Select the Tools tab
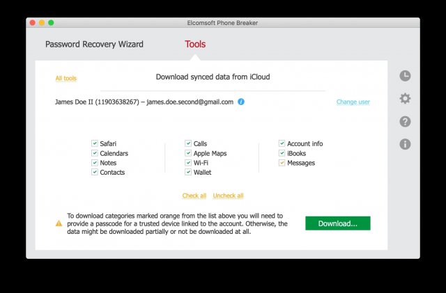The image size is (446, 293). (x=195, y=45)
